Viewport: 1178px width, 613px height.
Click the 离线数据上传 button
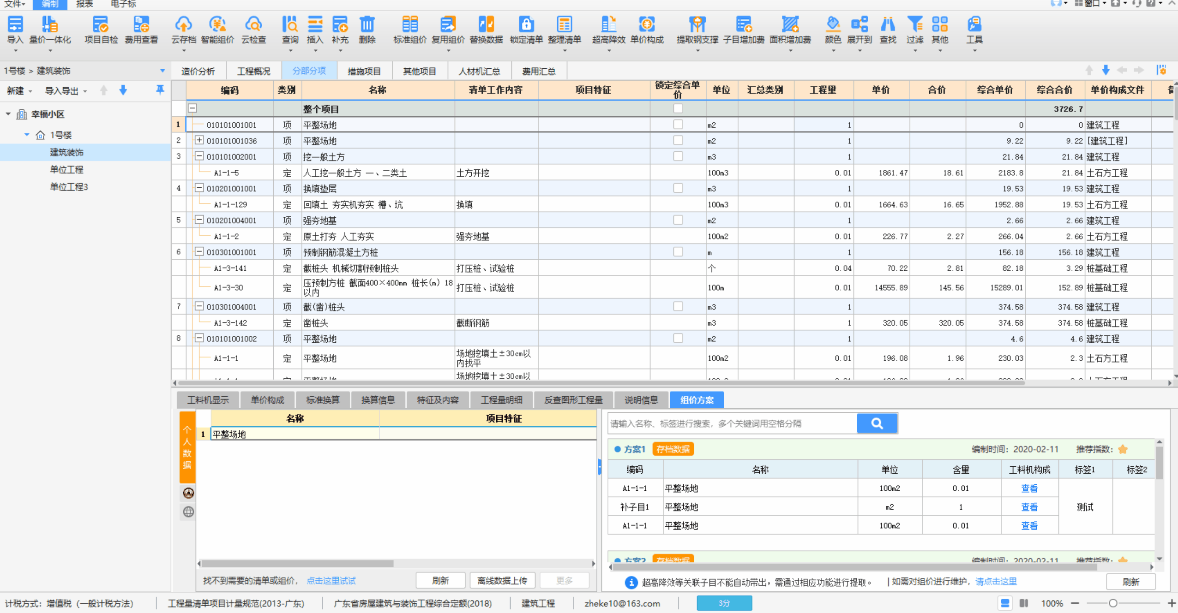pyautogui.click(x=502, y=581)
